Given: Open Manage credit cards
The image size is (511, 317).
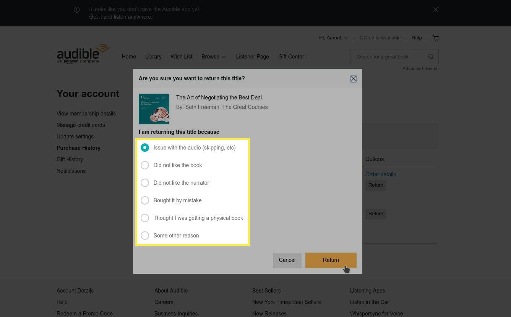Looking at the screenshot, I should pyautogui.click(x=81, y=125).
